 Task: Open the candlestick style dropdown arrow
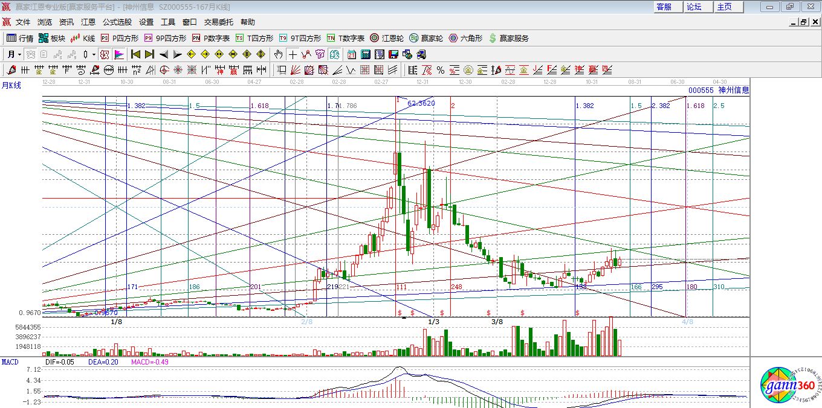click(93, 54)
